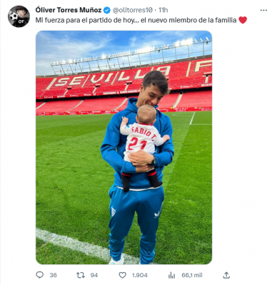Open the reply comment icon
The width and height of the screenshot is (275, 285).
pyautogui.click(x=40, y=275)
